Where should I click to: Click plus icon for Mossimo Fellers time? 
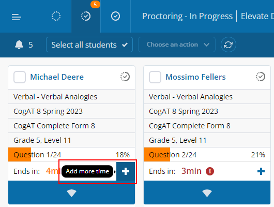[x=261, y=171]
